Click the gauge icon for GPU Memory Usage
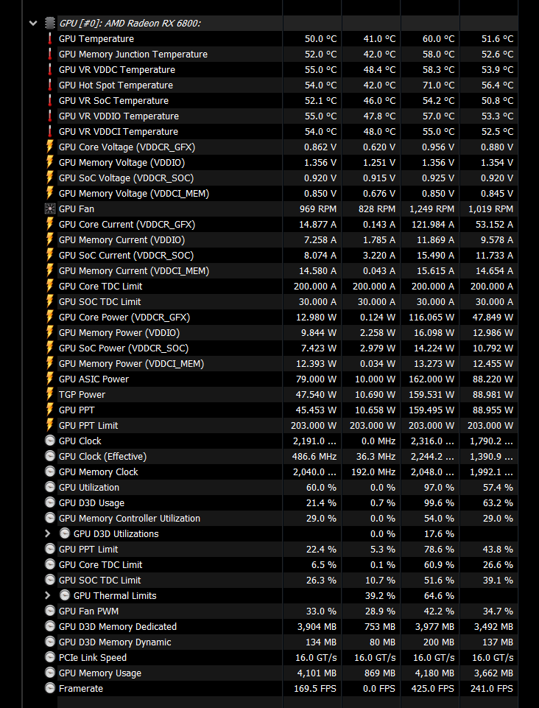 50,673
